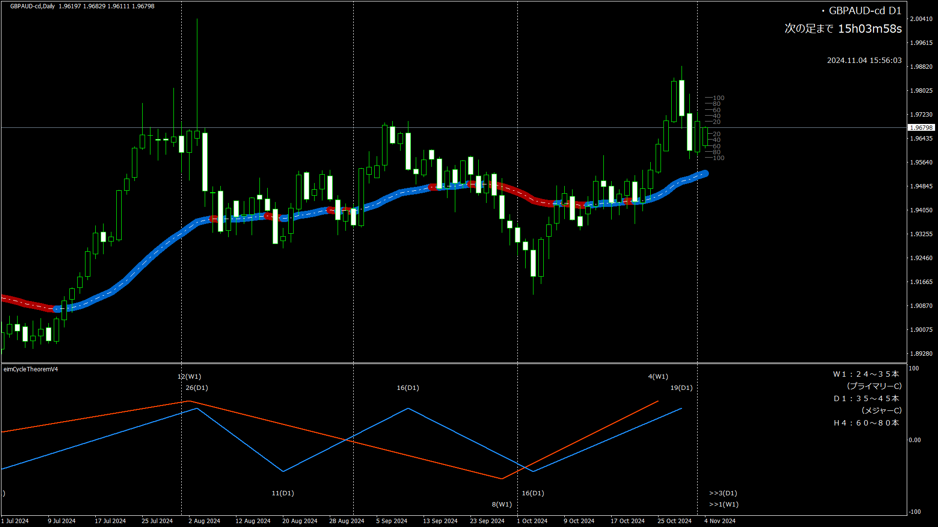The height and width of the screenshot is (527, 938).
Task: Click the >>1(W1) current count label
Action: coord(724,505)
